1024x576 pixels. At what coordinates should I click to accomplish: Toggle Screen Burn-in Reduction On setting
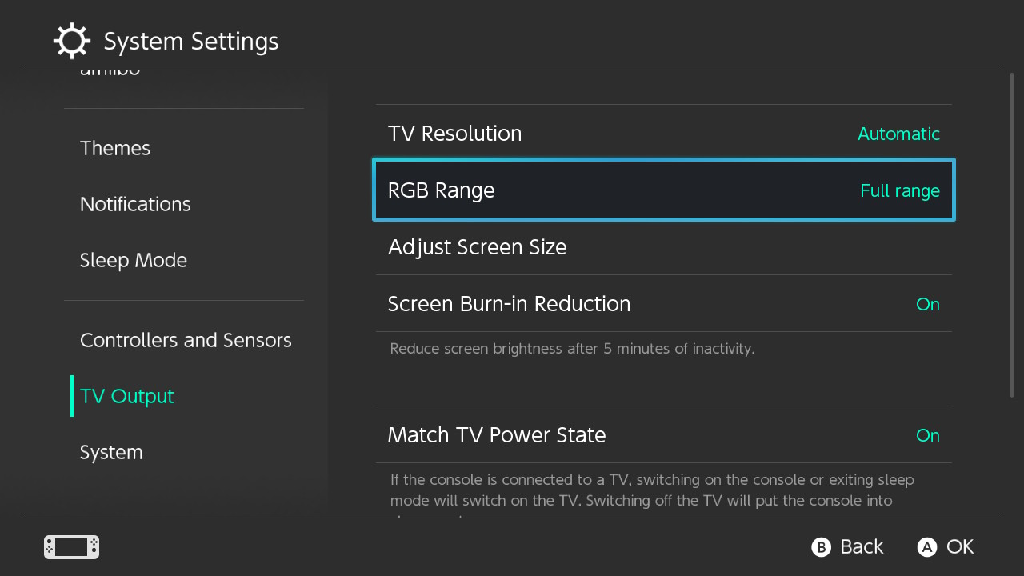pos(927,304)
